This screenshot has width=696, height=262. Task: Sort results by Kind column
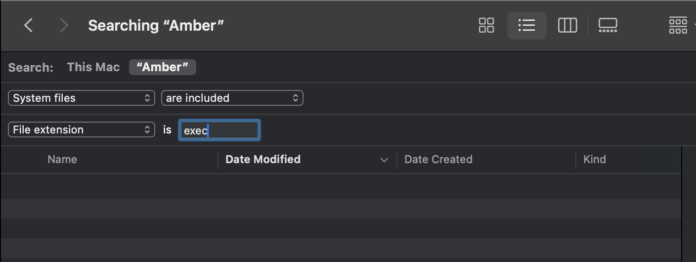594,159
